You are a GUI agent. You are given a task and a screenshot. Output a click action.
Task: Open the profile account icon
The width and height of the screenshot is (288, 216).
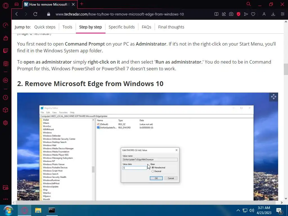click(264, 14)
